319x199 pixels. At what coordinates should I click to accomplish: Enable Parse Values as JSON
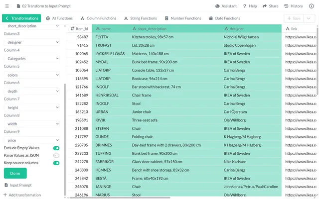coord(56,156)
